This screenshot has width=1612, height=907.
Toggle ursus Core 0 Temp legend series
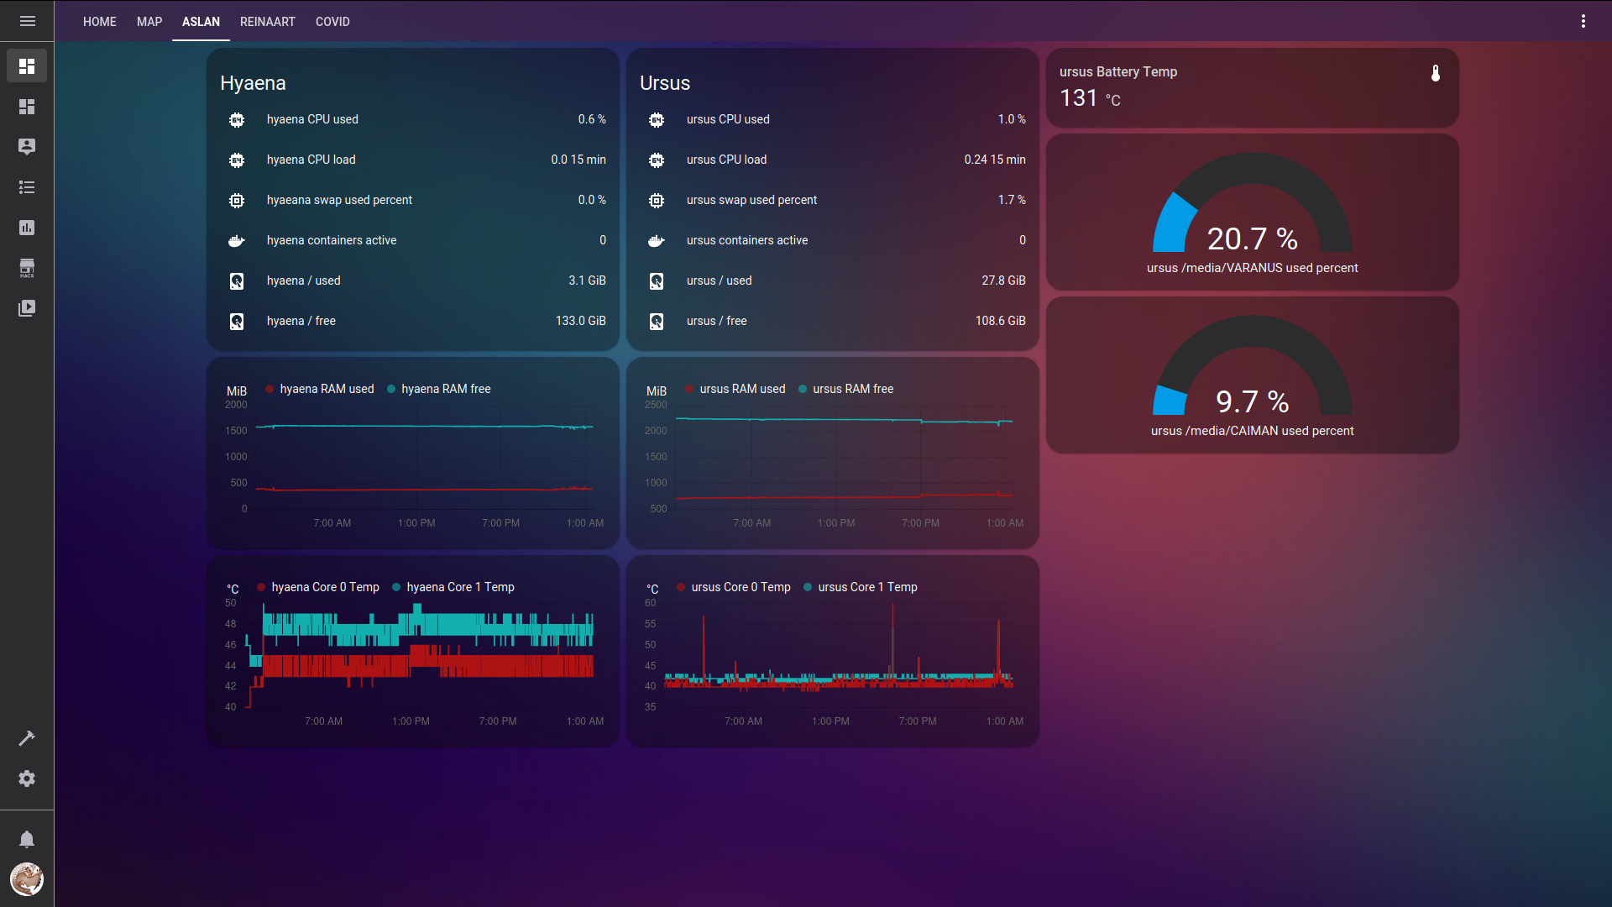734,587
